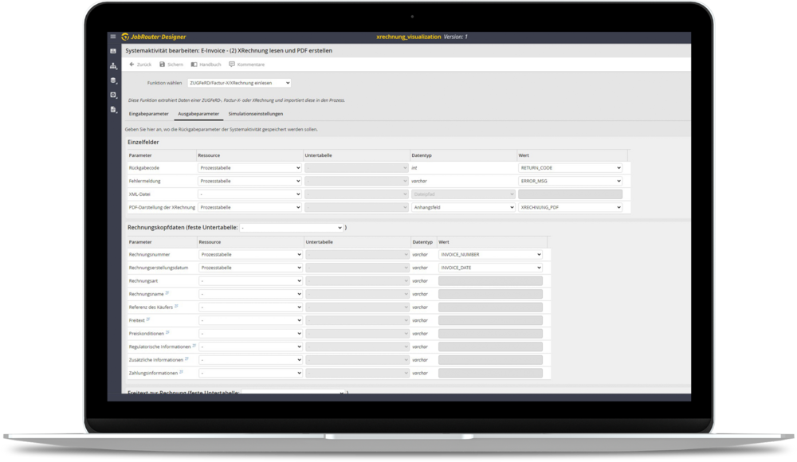Open Ressource dropdown for Fehlermeldung
The image size is (797, 462).
pos(249,181)
